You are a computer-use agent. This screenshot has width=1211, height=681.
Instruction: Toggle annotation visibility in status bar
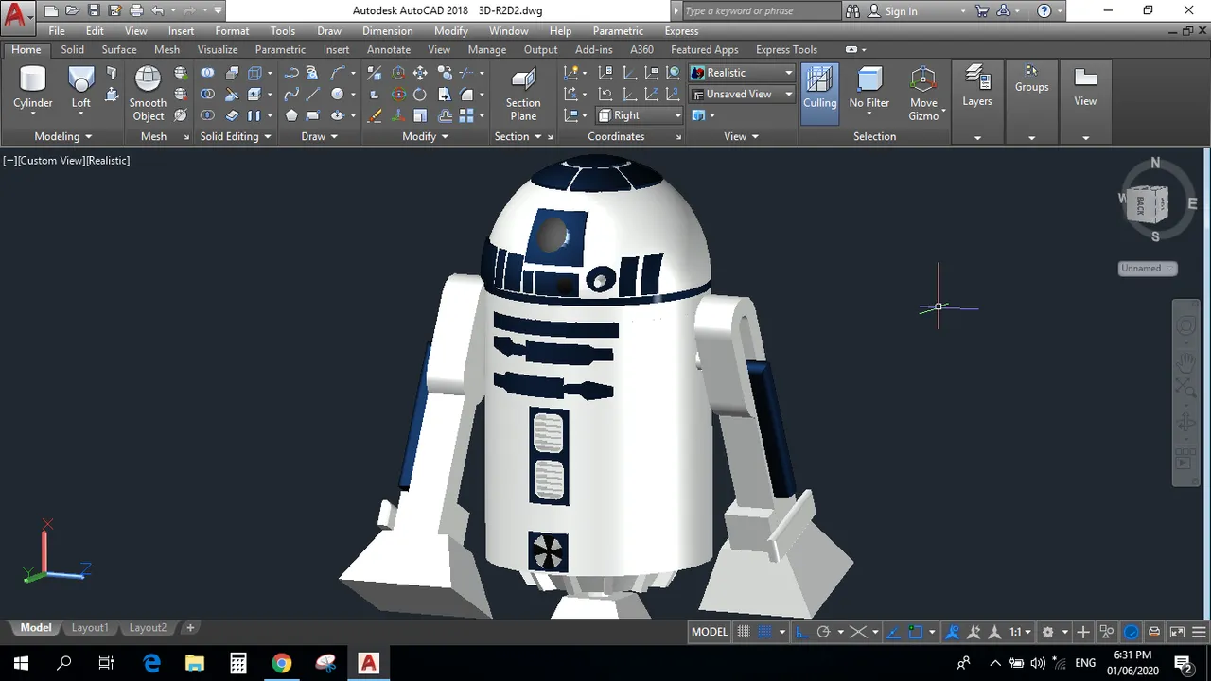pos(952,632)
